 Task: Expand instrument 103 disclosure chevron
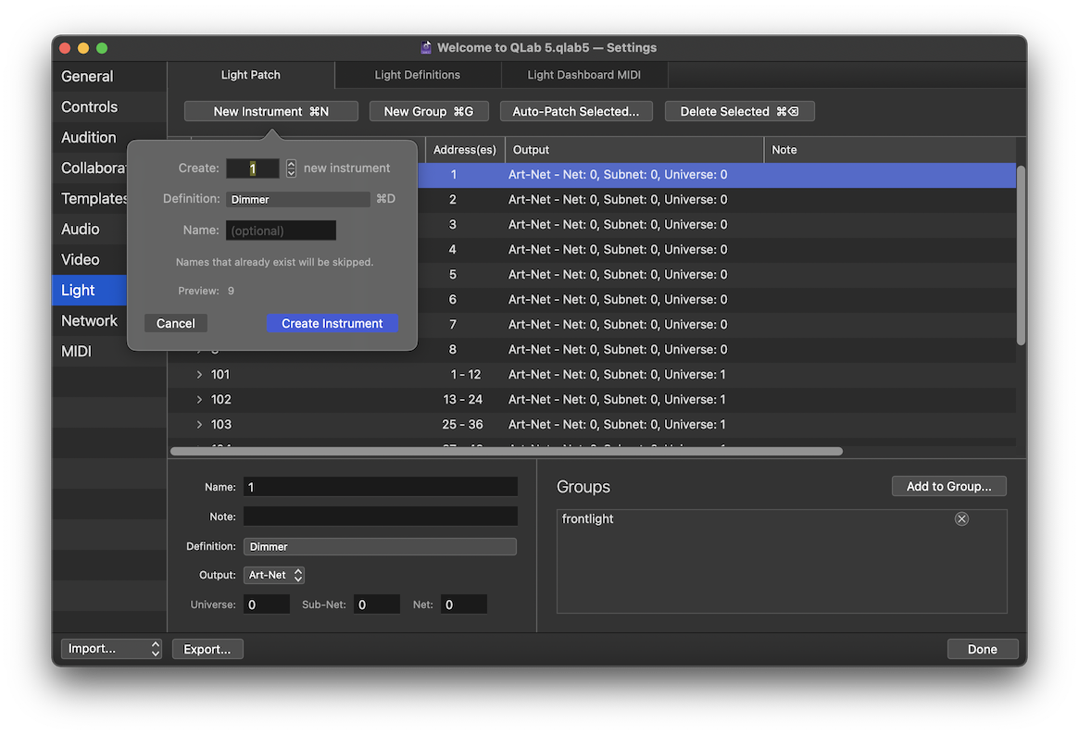pos(199,425)
